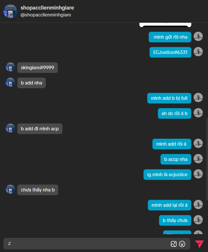Select the 'ECJustice#6331' message bubble
Screen dimensions: 208x252
[170, 52]
